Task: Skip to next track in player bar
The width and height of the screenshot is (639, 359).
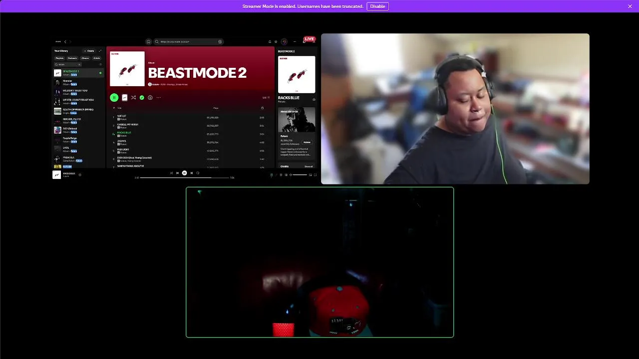Action: [191, 173]
